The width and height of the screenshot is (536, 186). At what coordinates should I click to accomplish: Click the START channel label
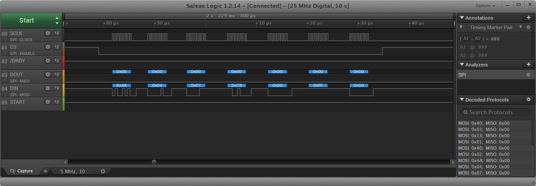click(17, 102)
